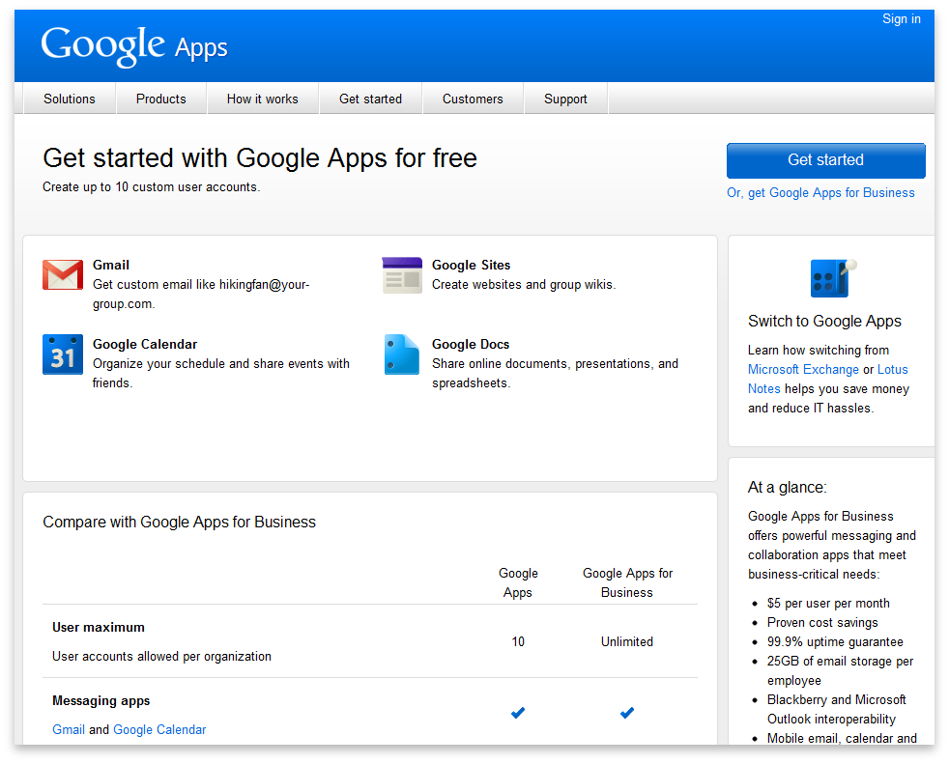Select the How it works menu item

point(262,98)
